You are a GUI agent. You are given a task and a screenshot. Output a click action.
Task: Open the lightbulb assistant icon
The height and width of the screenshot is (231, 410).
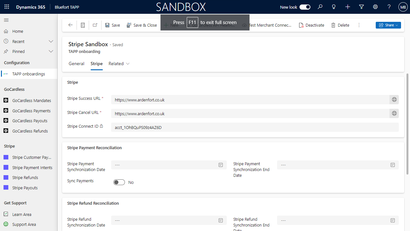[x=334, y=7]
